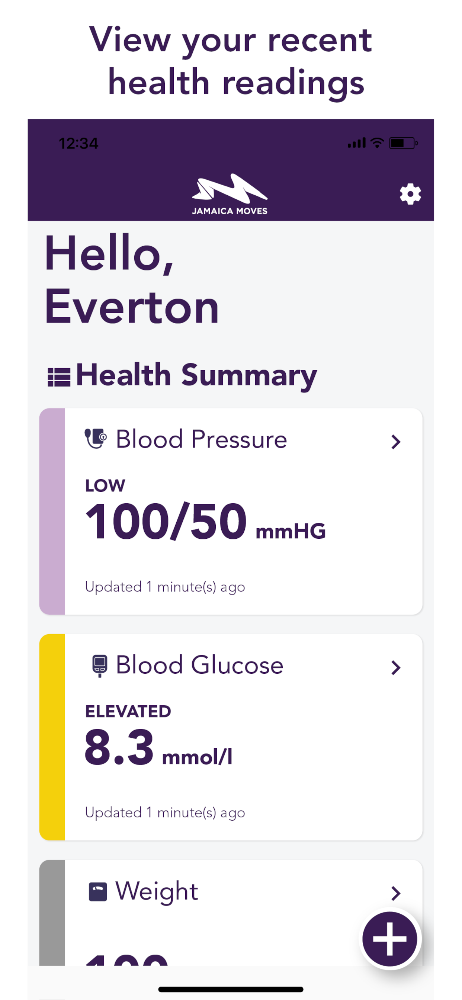Expand Blood Glucose details chevron

point(396,668)
